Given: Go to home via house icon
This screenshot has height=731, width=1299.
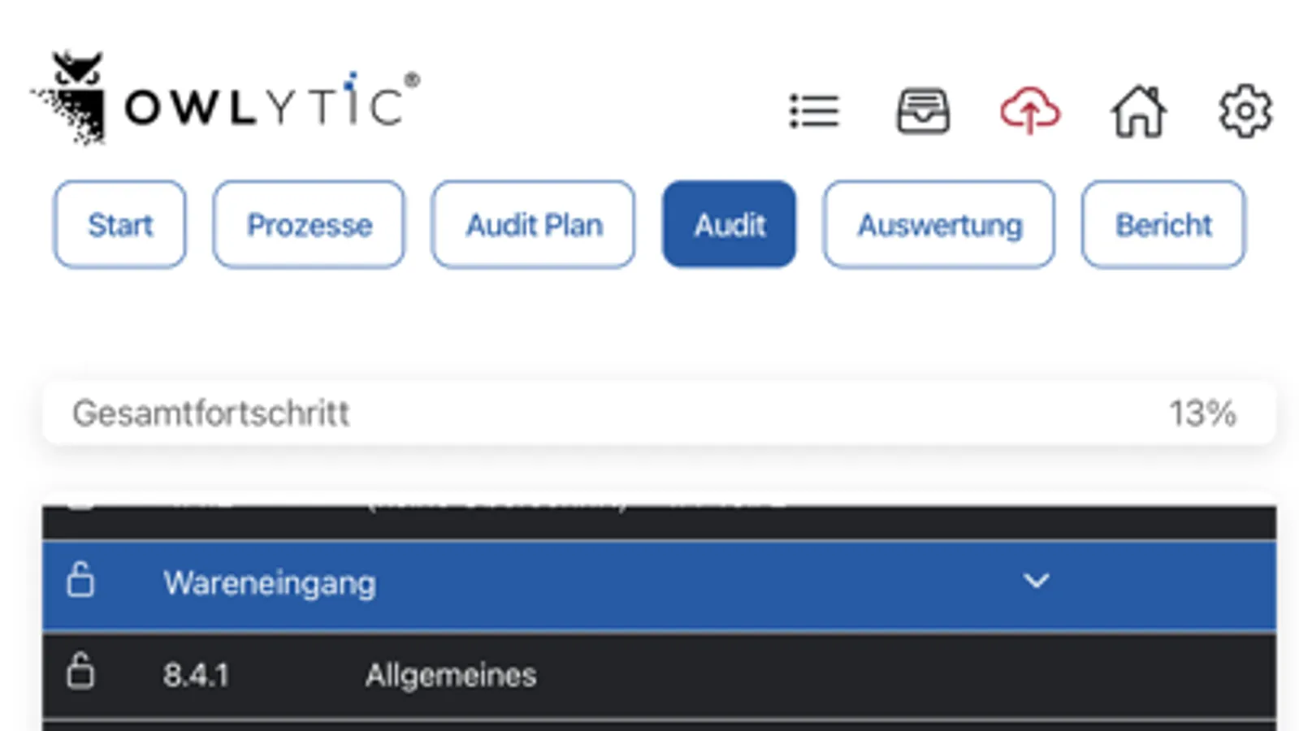Looking at the screenshot, I should (x=1138, y=111).
